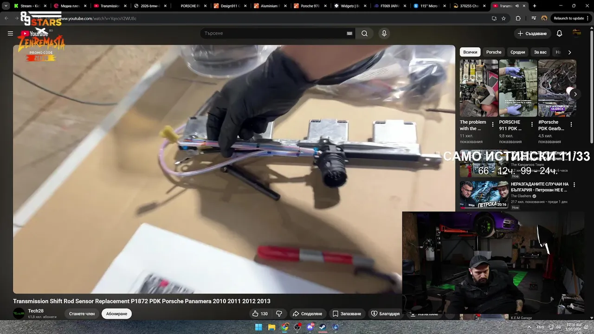This screenshot has height=334, width=594.
Task: Open the Tech28 channel avatar
Action: pyautogui.click(x=19, y=314)
